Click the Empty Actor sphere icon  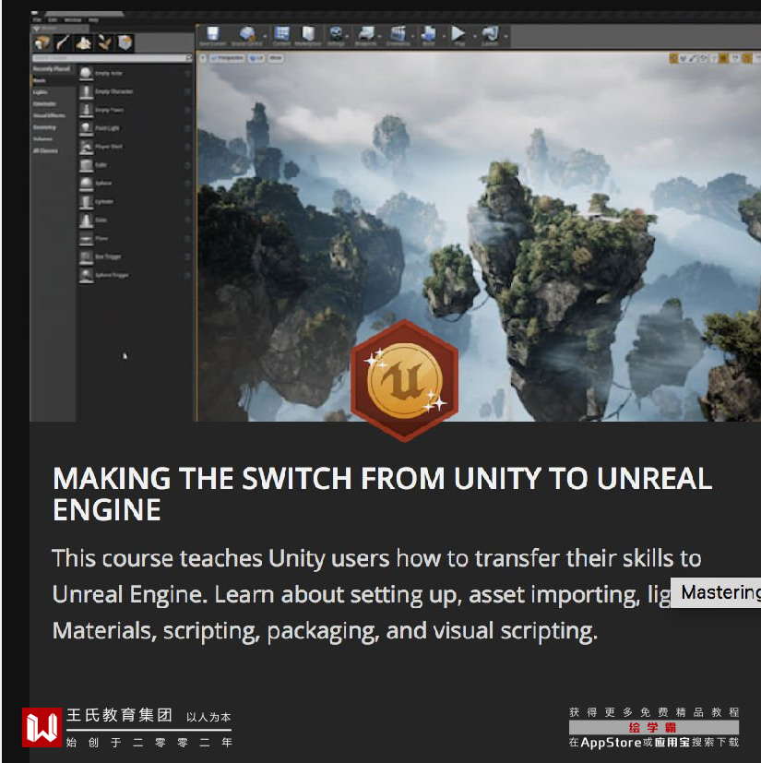click(86, 73)
